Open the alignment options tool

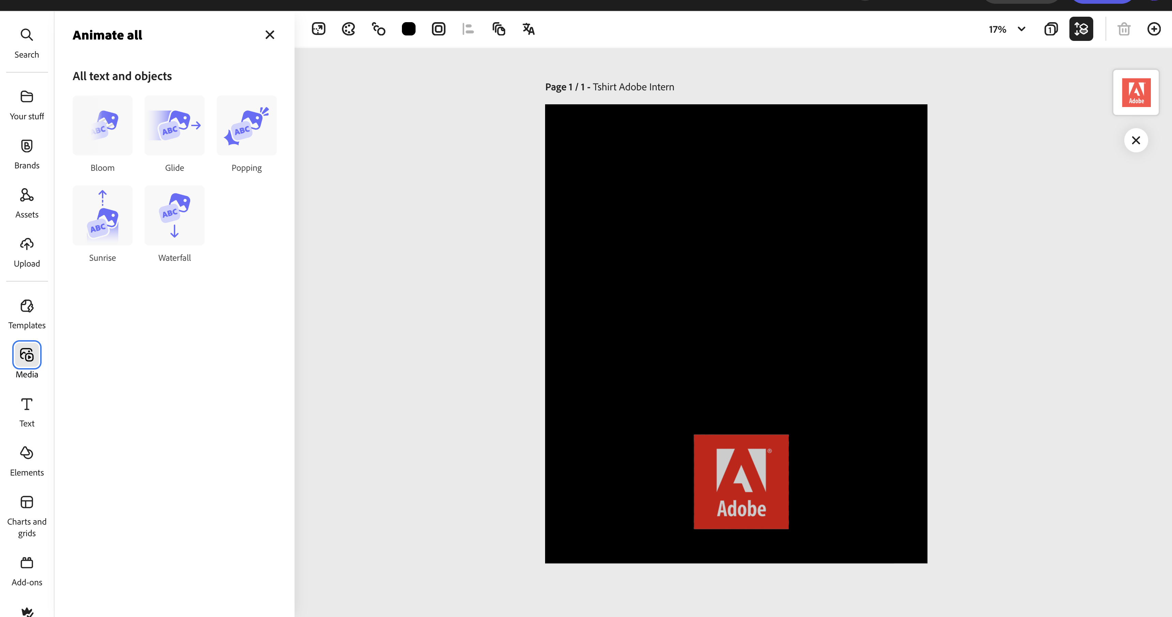tap(468, 29)
